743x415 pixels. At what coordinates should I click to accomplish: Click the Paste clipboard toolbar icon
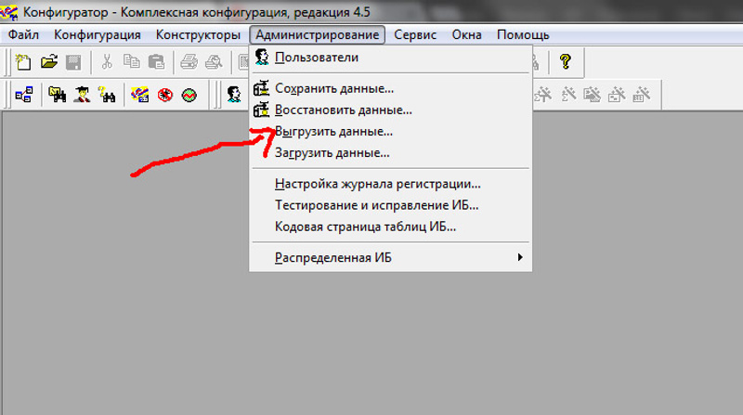pos(156,62)
